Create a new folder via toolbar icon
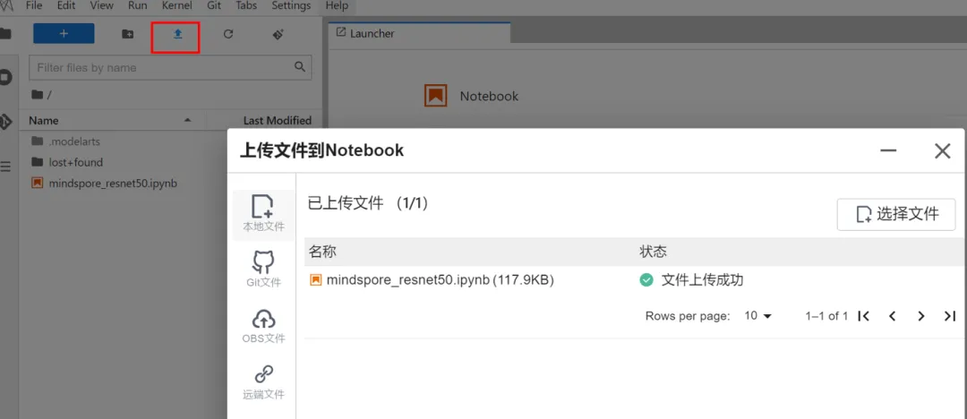Image resolution: width=967 pixels, height=419 pixels. pyautogui.click(x=127, y=34)
